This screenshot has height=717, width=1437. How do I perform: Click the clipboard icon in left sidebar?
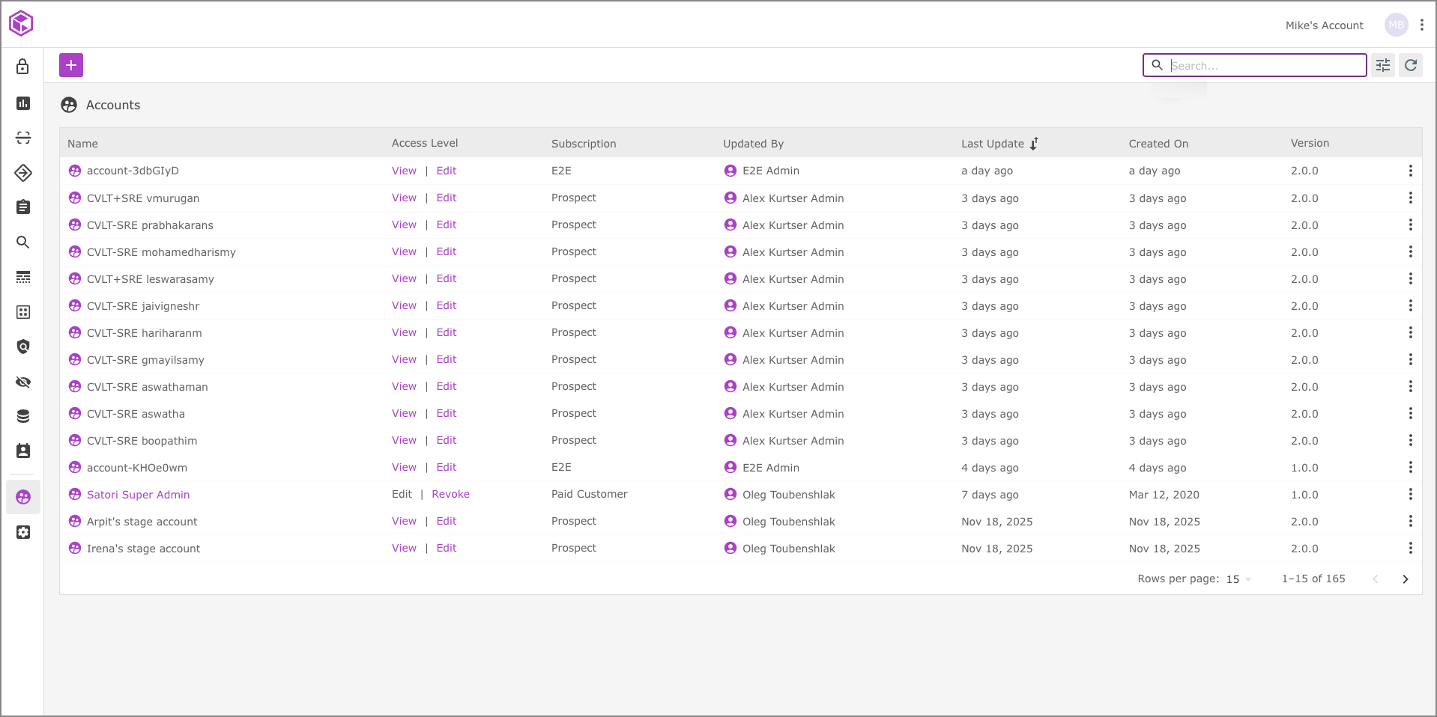(x=23, y=207)
